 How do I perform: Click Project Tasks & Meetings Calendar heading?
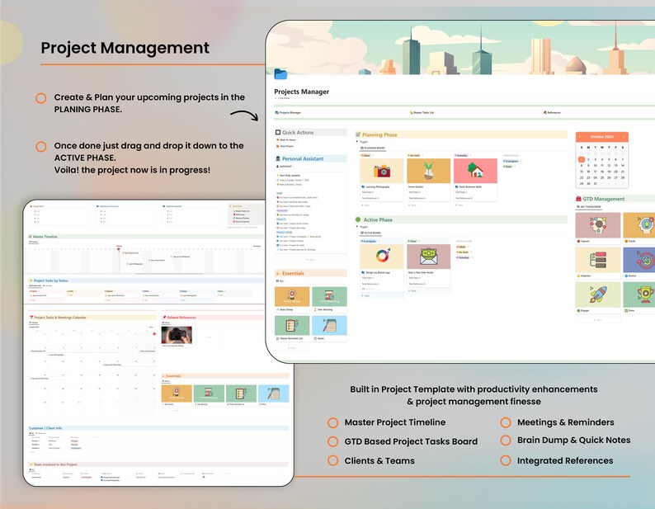coord(59,317)
